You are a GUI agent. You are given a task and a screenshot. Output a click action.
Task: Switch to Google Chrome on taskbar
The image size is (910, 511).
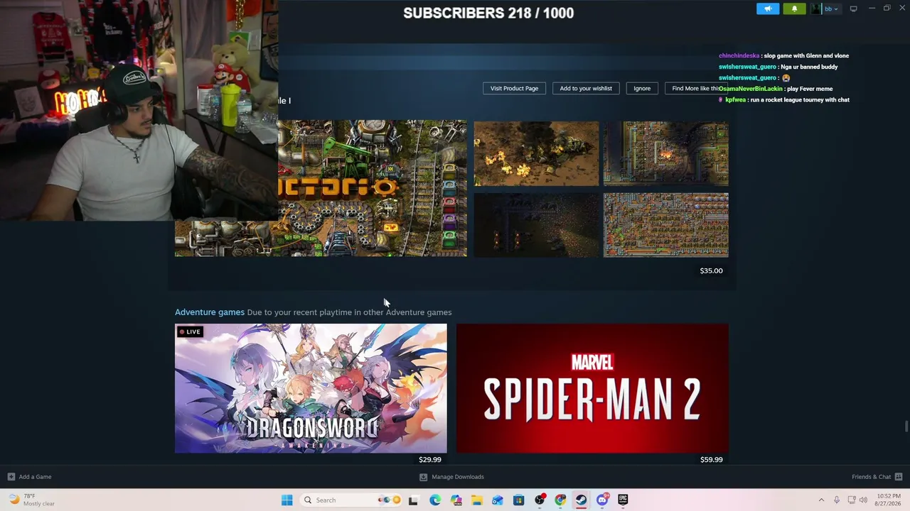560,500
